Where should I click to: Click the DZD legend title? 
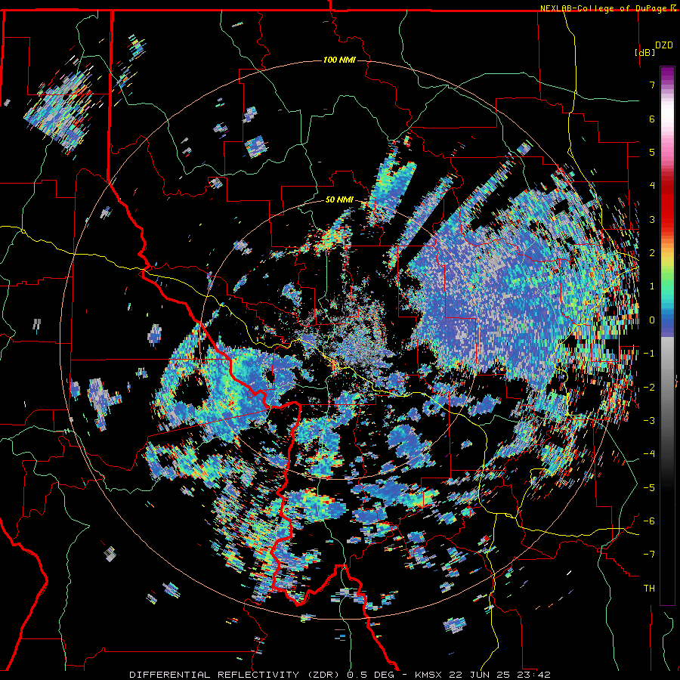pos(664,45)
